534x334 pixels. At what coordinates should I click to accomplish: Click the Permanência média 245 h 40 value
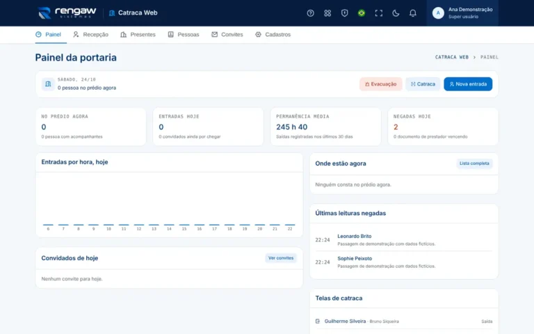point(291,127)
